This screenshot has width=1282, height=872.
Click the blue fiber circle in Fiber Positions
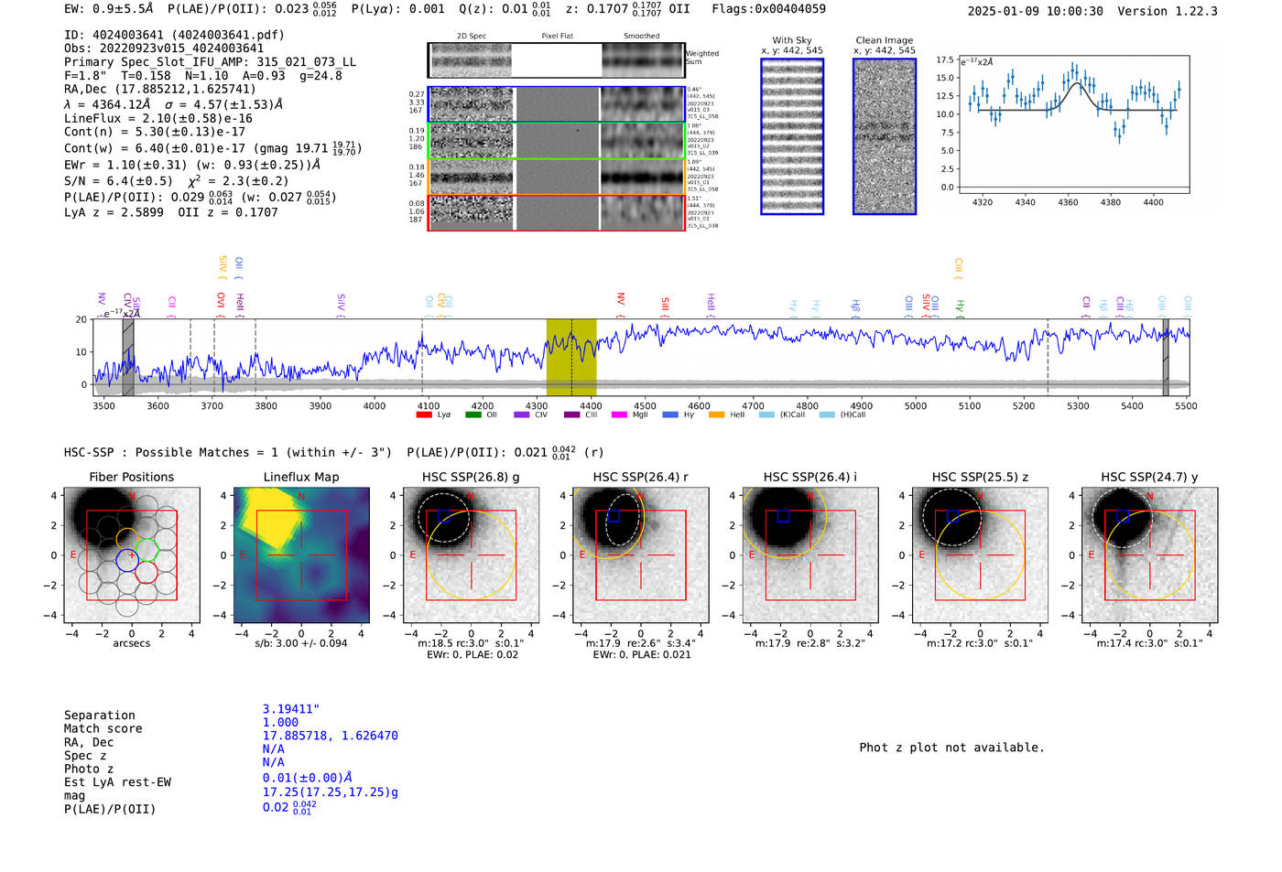pos(126,560)
